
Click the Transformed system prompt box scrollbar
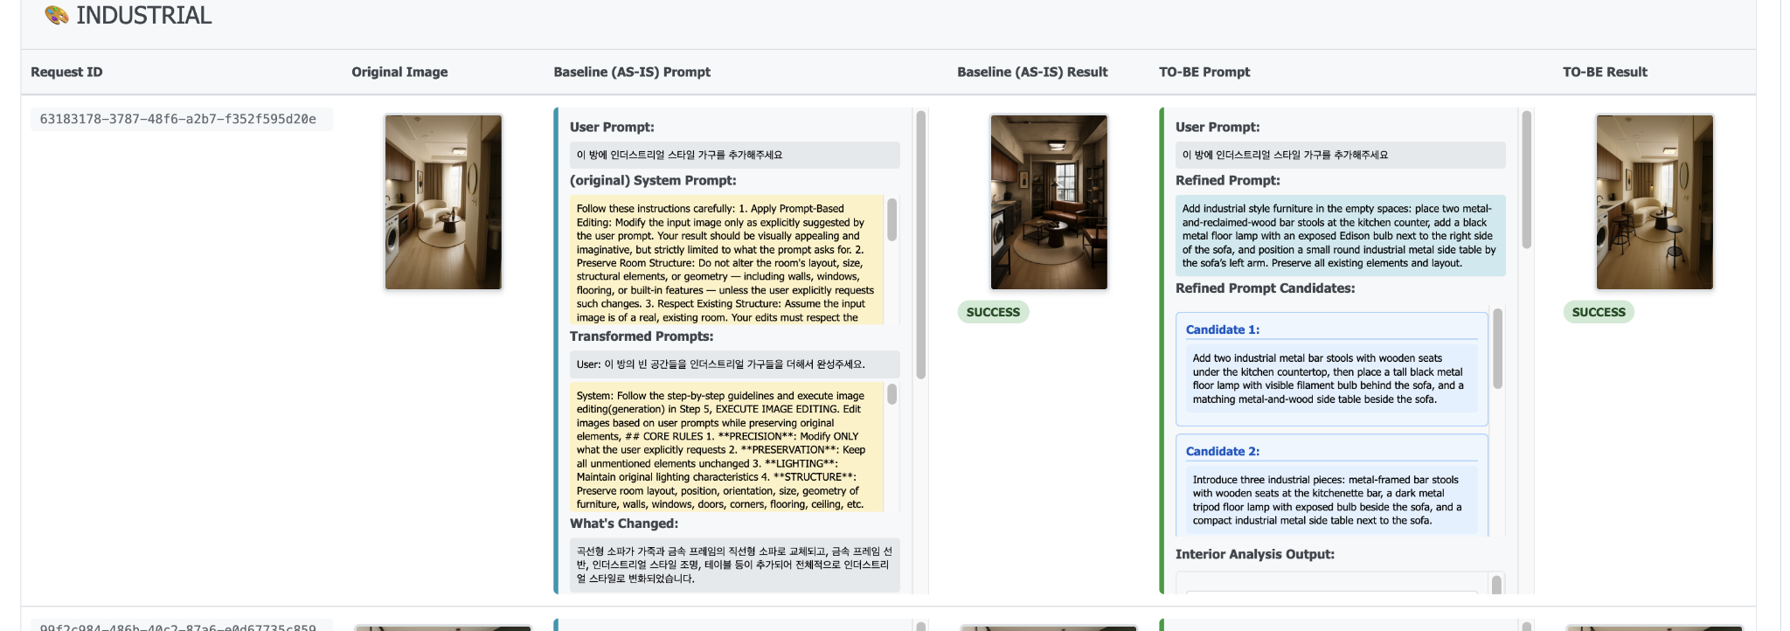(892, 395)
